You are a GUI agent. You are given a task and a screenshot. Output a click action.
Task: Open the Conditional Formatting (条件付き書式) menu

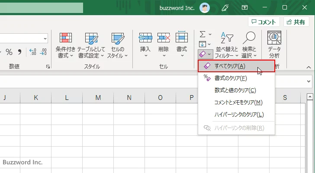[65, 45]
